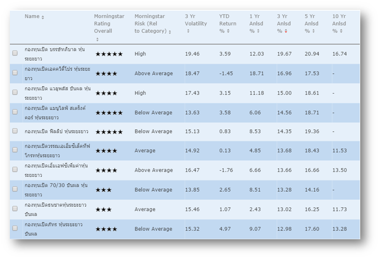Sort by Morningstar Risk (Rel to Category)
The width and height of the screenshot is (380, 259).
pyautogui.click(x=170, y=32)
